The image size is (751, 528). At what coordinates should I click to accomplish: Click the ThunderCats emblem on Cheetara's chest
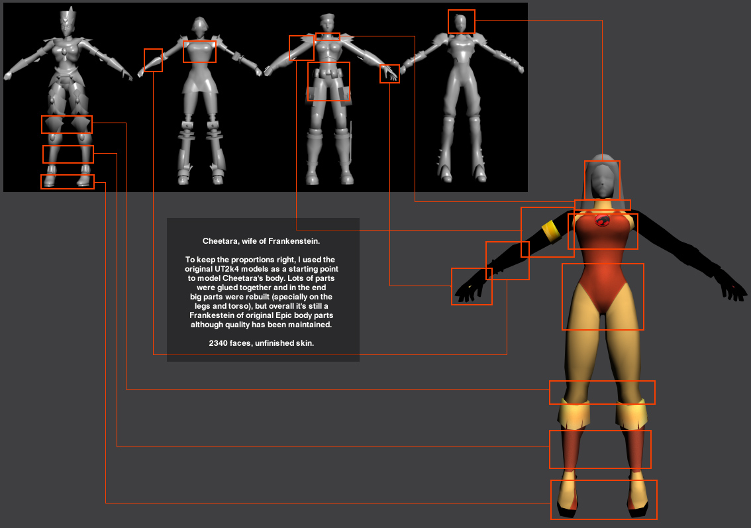[603, 221]
